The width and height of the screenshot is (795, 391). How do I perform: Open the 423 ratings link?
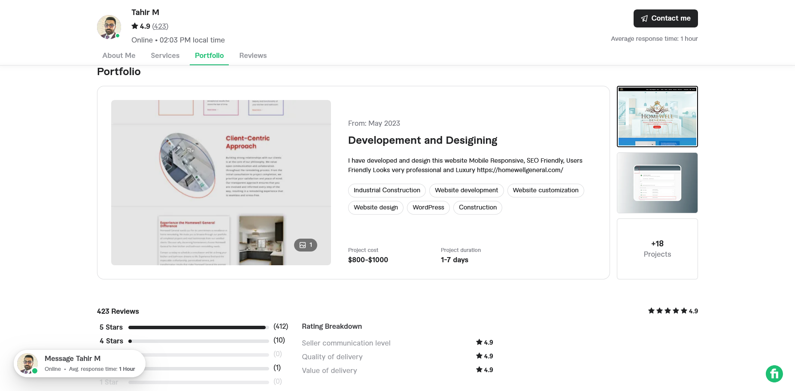coord(160,26)
